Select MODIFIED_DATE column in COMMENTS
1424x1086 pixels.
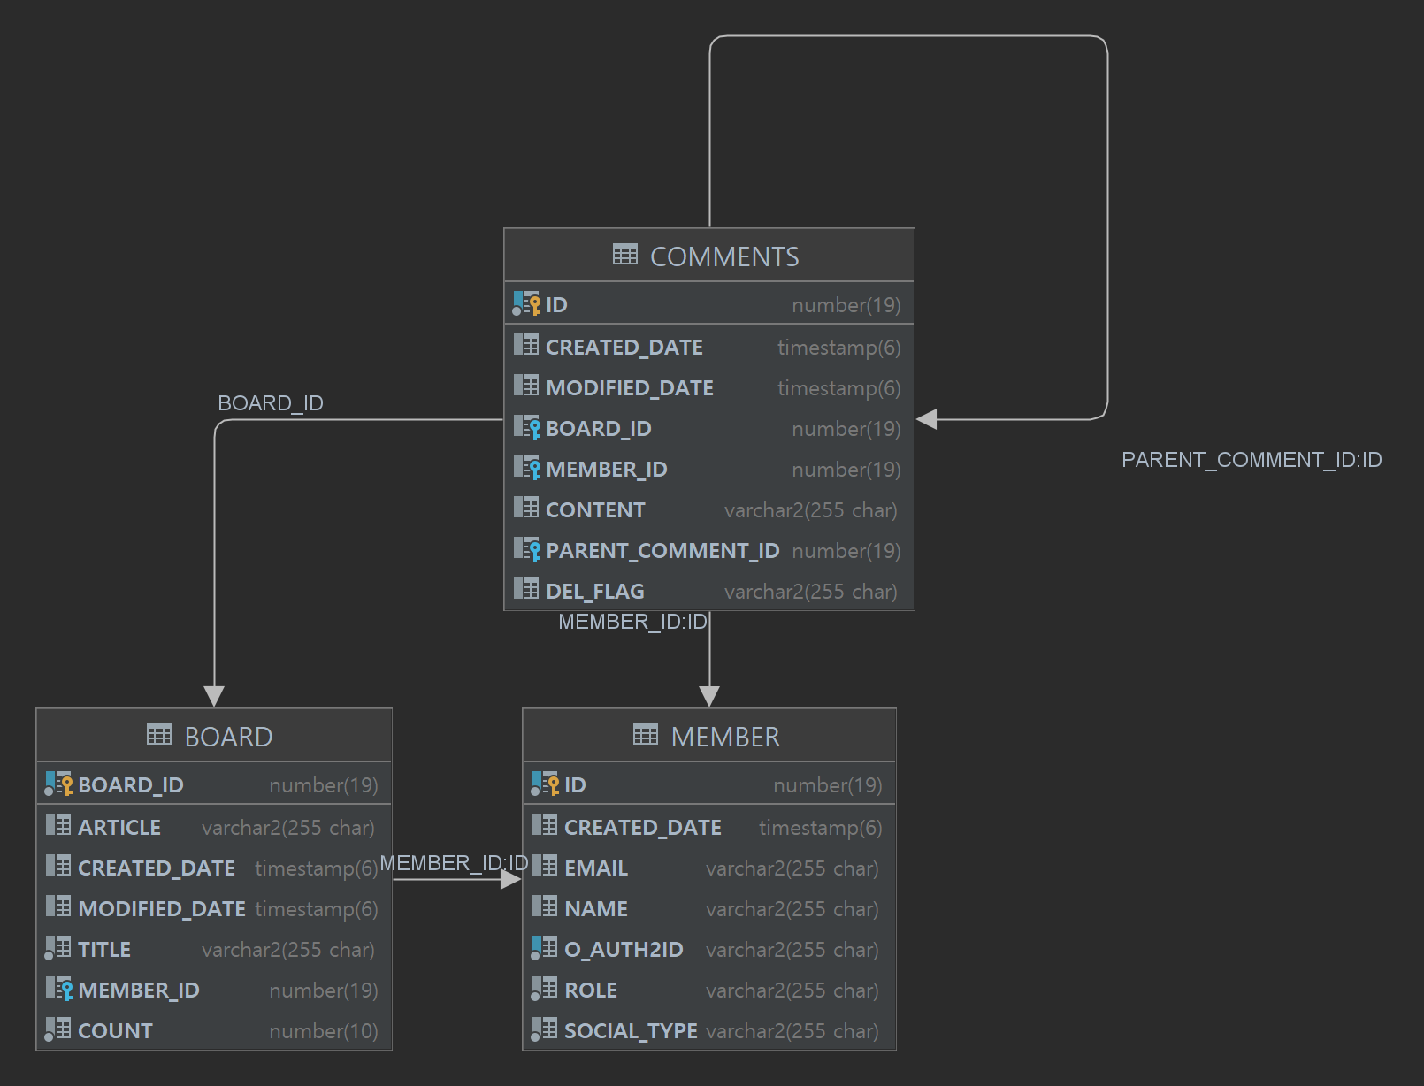pos(709,387)
